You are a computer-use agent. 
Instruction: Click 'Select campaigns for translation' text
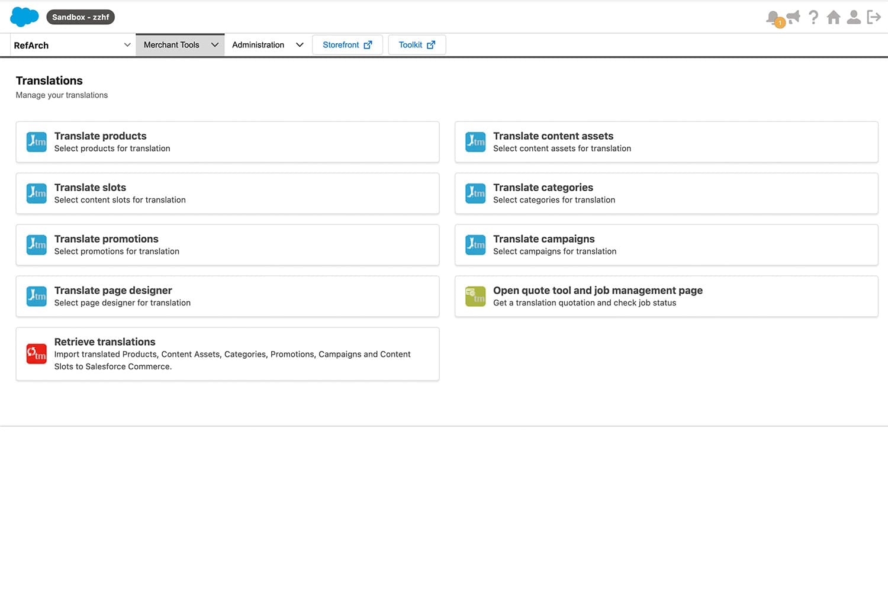555,252
